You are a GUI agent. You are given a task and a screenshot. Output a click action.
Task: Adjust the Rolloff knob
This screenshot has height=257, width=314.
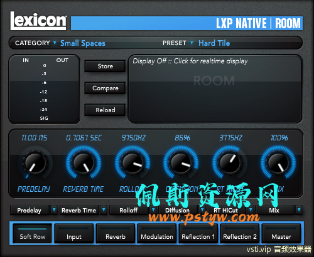(x=133, y=163)
